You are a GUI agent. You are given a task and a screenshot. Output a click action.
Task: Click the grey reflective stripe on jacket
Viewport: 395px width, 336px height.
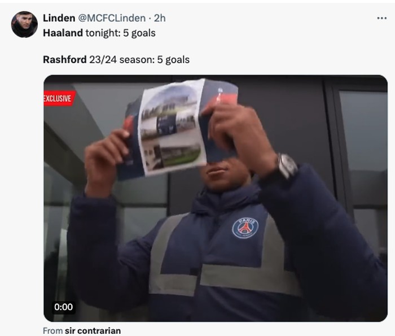click(249, 277)
